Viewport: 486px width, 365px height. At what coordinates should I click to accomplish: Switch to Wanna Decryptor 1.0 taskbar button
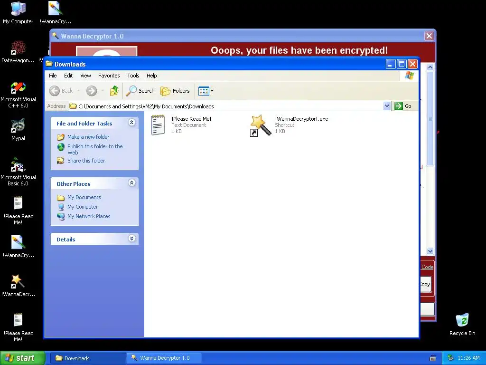164,358
